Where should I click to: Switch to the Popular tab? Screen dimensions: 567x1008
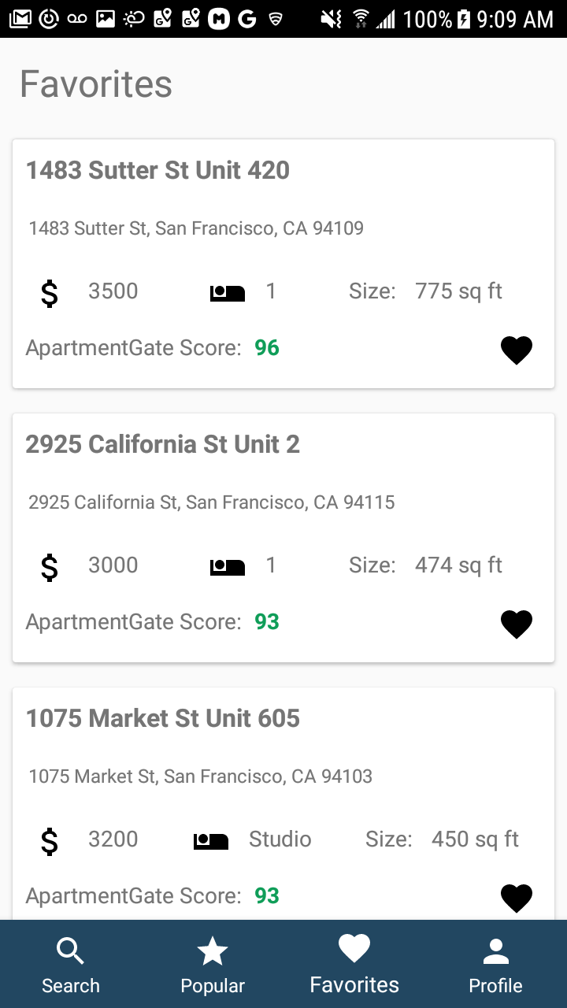pos(213,965)
